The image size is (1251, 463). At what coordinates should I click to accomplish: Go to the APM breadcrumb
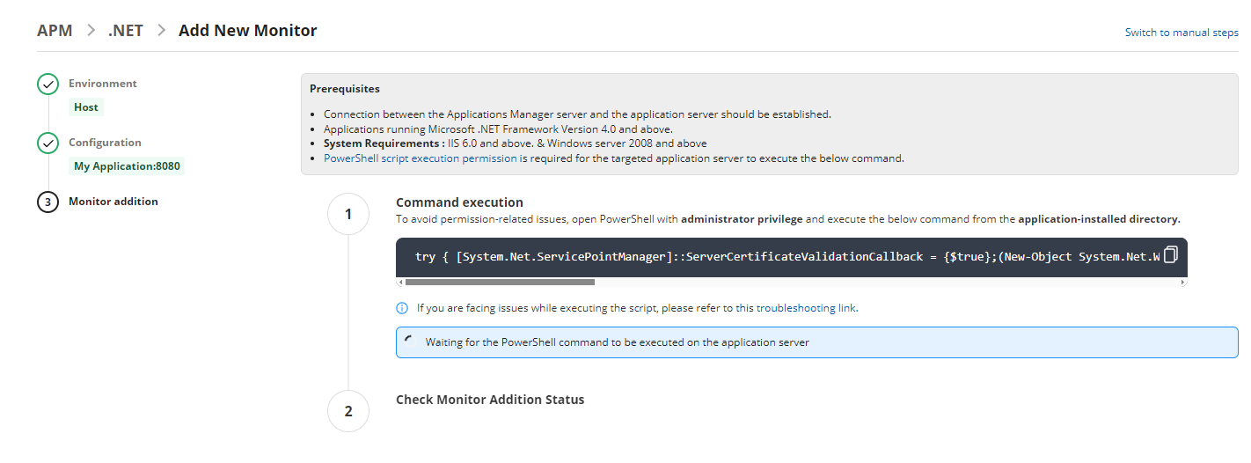[x=55, y=31]
